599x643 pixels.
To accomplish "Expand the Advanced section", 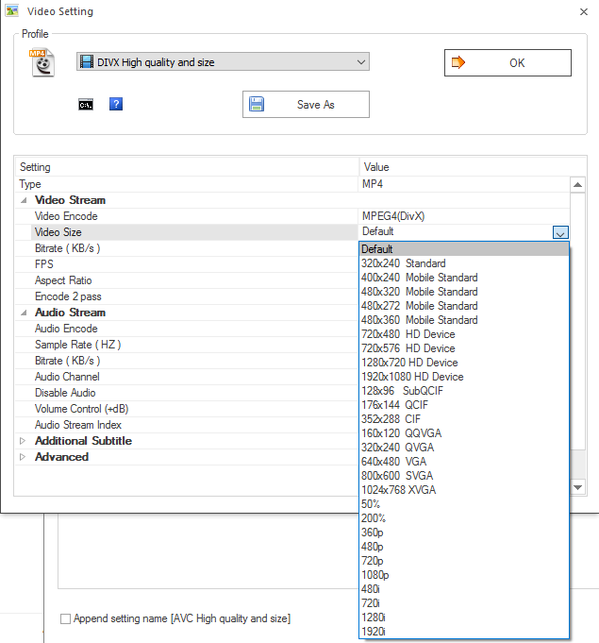I will (x=23, y=457).
